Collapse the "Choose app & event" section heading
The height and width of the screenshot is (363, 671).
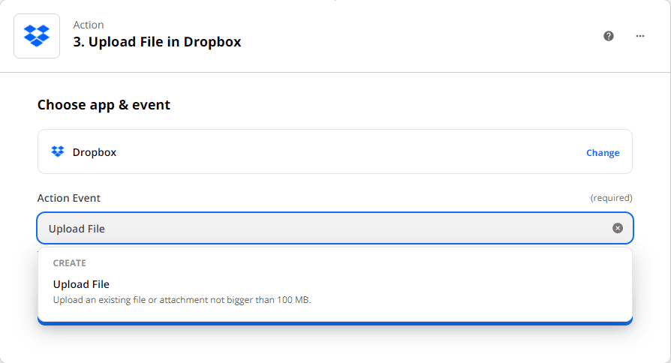click(104, 105)
